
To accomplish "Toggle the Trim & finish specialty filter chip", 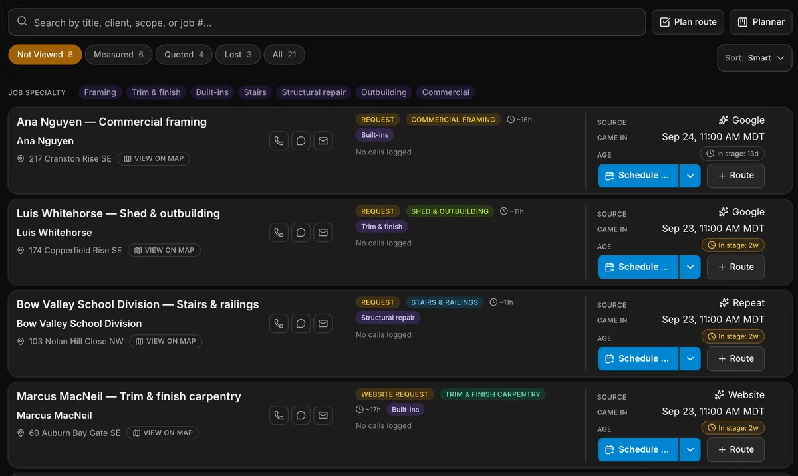I will [x=156, y=92].
